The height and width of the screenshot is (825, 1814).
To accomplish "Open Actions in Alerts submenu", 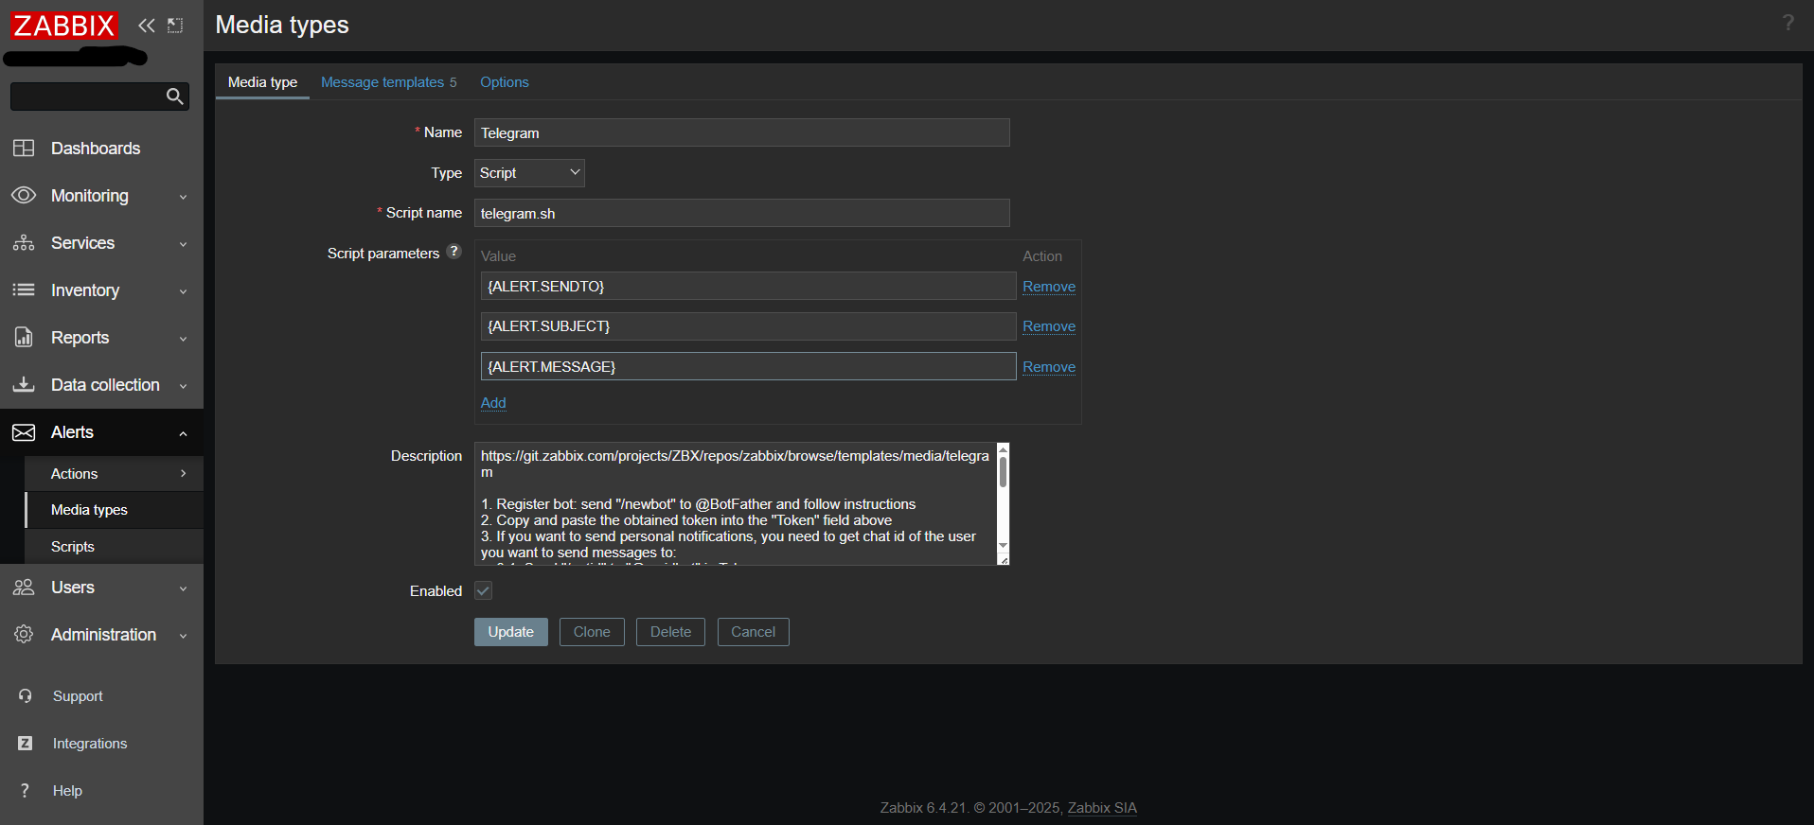I will 74,474.
